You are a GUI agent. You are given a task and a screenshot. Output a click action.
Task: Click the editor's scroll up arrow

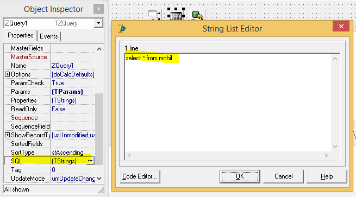point(335,59)
